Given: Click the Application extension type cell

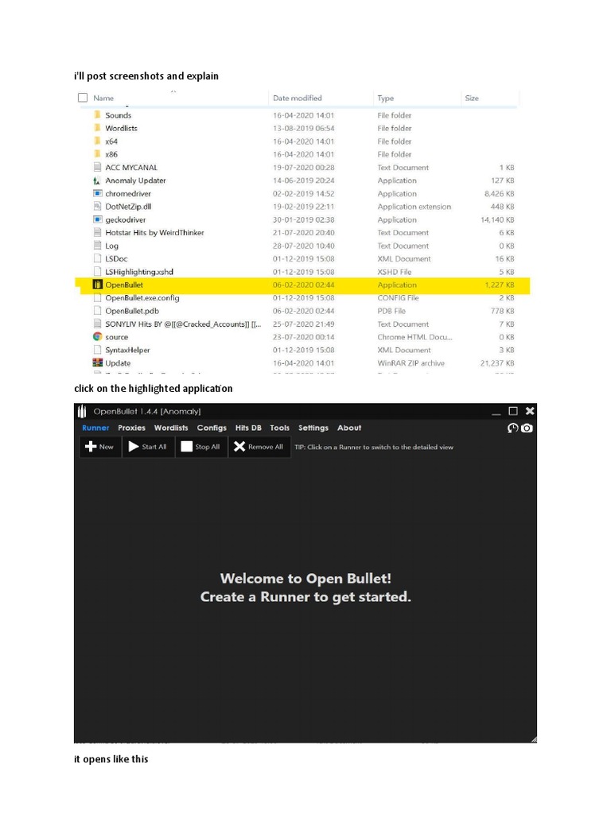Looking at the screenshot, I should [414, 207].
